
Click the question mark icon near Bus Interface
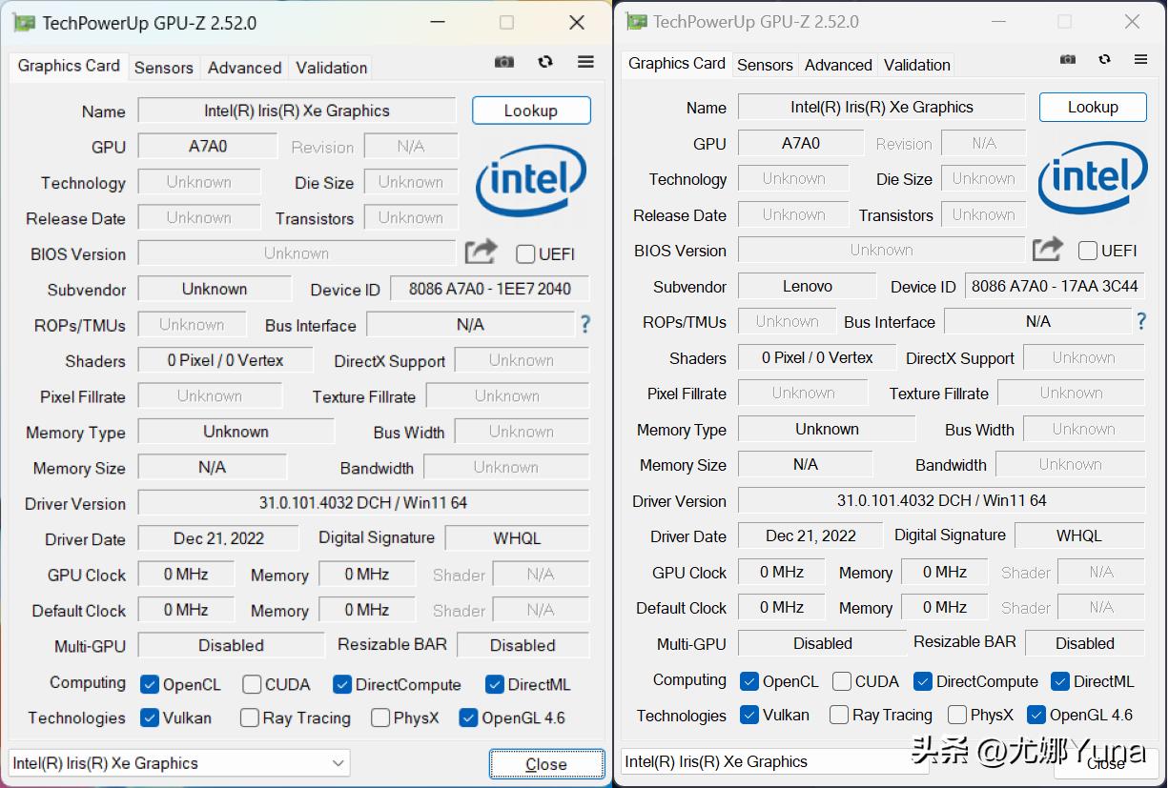[x=584, y=324]
